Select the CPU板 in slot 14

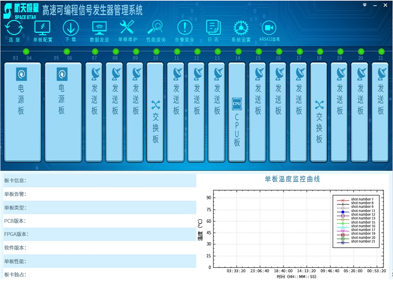237,112
